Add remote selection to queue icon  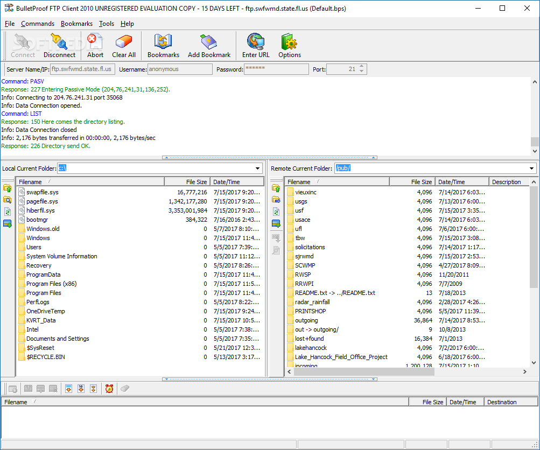pyautogui.click(x=276, y=223)
